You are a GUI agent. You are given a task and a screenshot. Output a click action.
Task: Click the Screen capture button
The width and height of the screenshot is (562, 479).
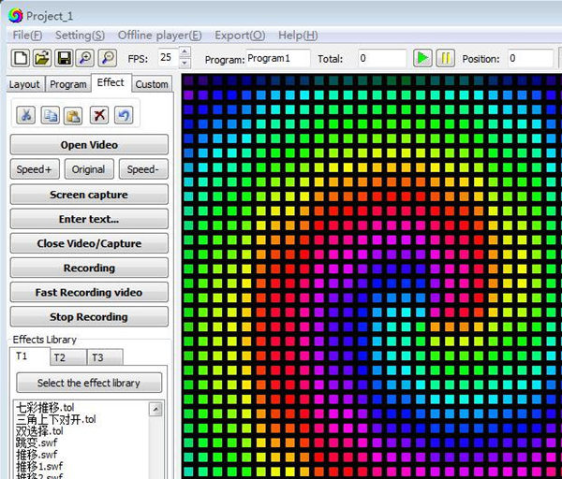pyautogui.click(x=89, y=195)
